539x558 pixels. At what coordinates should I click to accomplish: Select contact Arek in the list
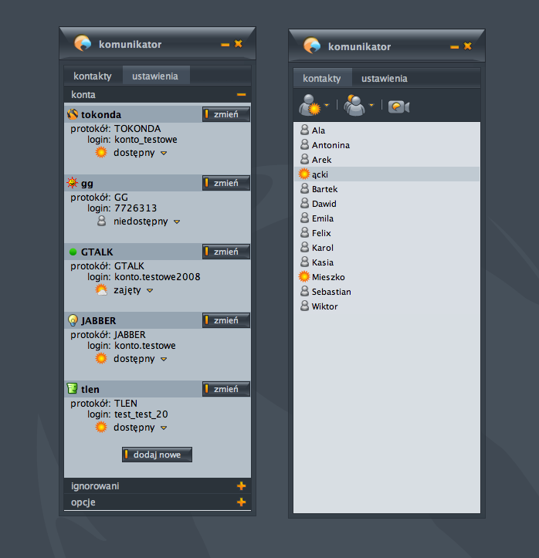pyautogui.click(x=387, y=160)
